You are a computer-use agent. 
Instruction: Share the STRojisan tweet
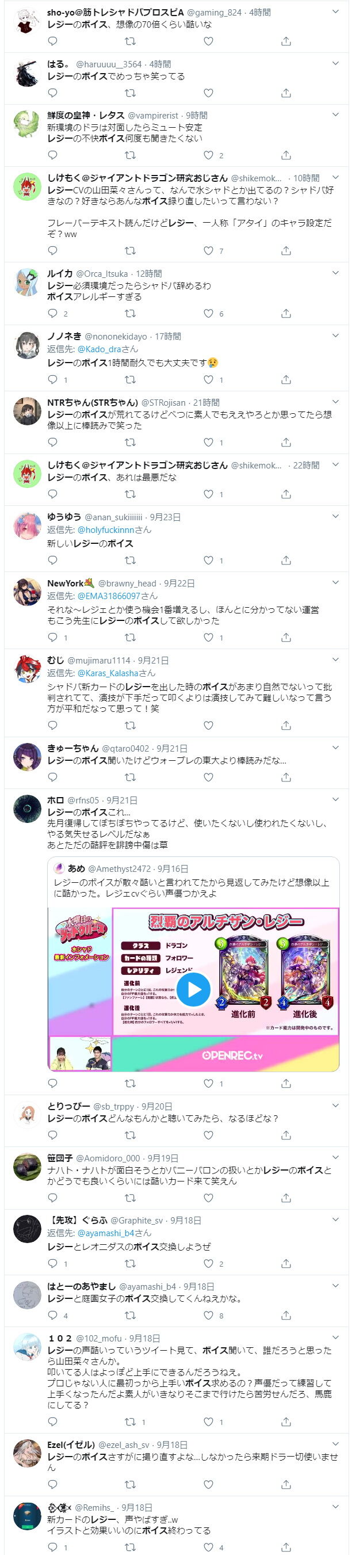point(286,442)
